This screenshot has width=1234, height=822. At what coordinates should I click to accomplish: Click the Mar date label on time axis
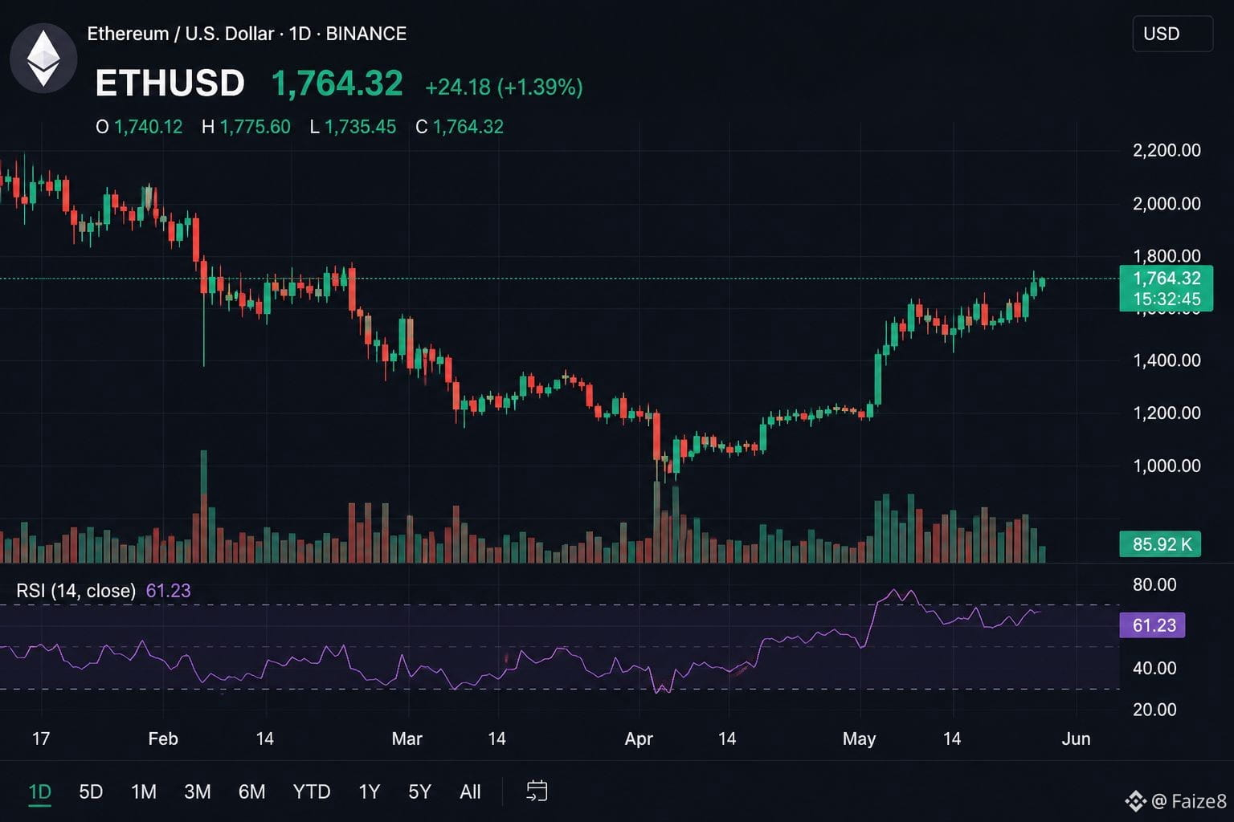[x=407, y=739]
